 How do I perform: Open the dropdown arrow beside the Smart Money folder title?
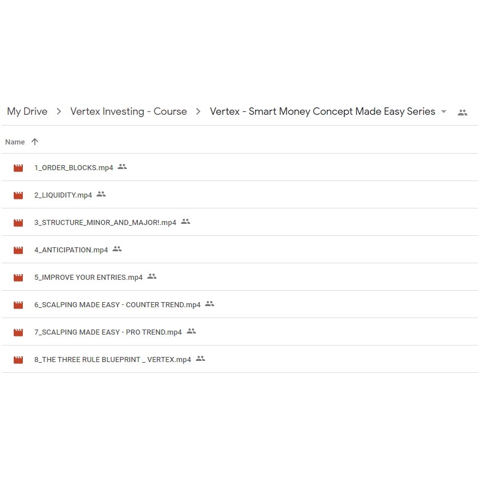click(444, 112)
